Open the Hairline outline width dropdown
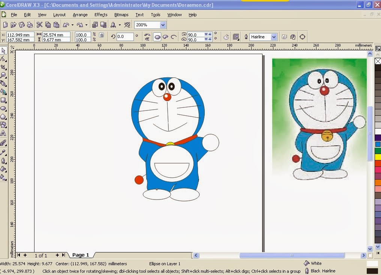The width and height of the screenshot is (381, 275). 274,37
